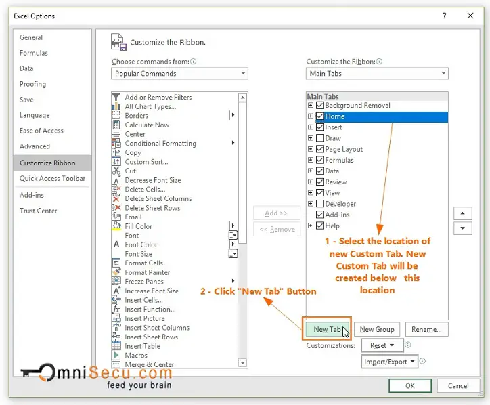Click the info icon next to Import/Export

(422, 361)
